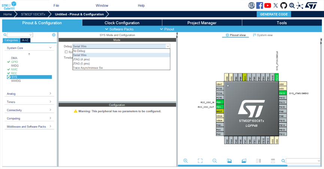This screenshot has height=169, width=324.
Task: Open the GitHub icon link
Action: pos(284,5)
